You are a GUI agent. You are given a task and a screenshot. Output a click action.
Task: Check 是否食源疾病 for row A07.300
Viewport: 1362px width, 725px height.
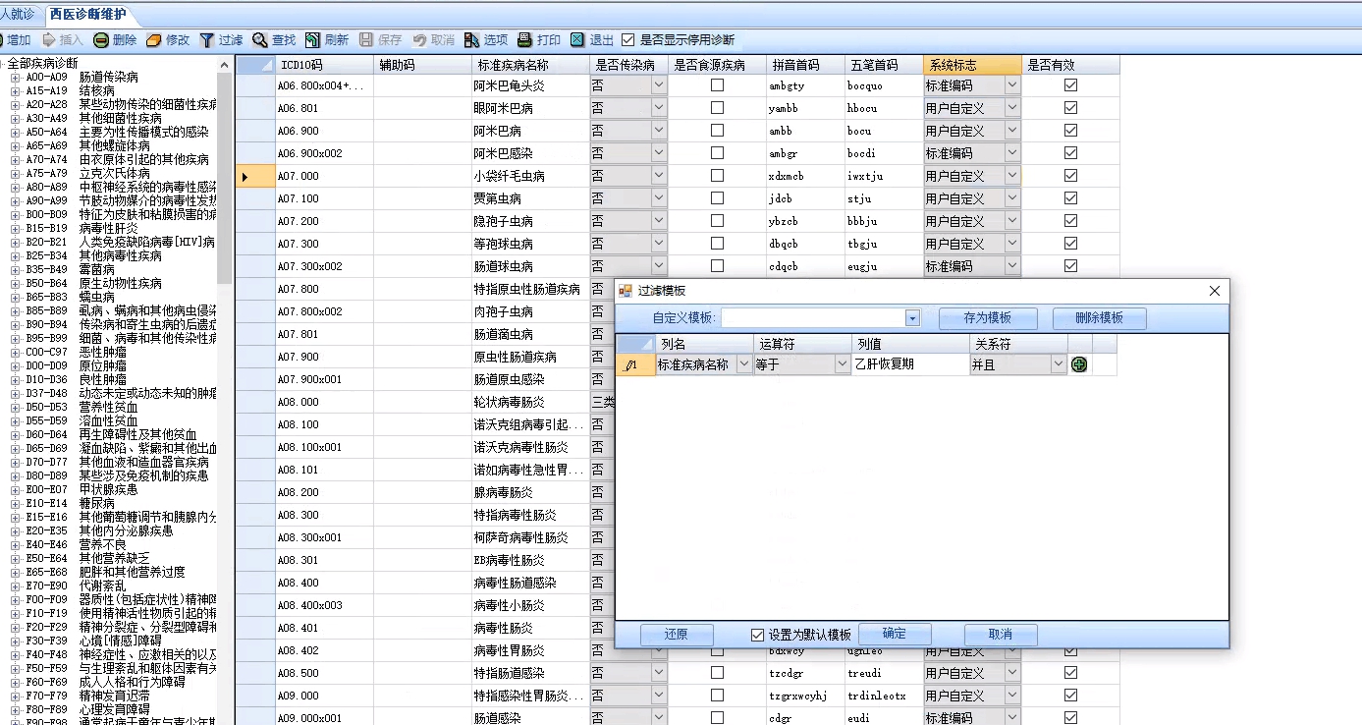(x=718, y=244)
